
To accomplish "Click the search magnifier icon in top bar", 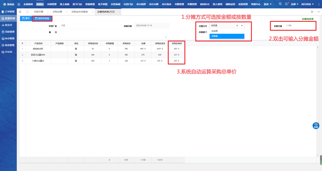I will tap(280, 4).
